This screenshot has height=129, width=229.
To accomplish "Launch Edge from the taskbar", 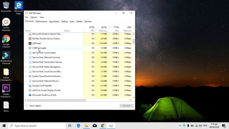I will (x=78, y=126).
